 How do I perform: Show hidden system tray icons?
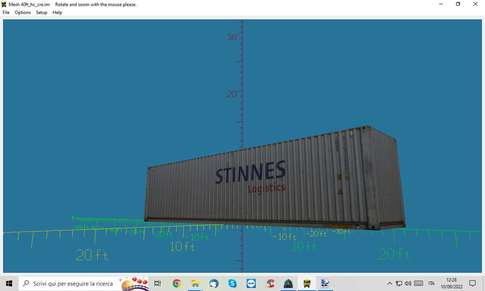tap(390, 283)
